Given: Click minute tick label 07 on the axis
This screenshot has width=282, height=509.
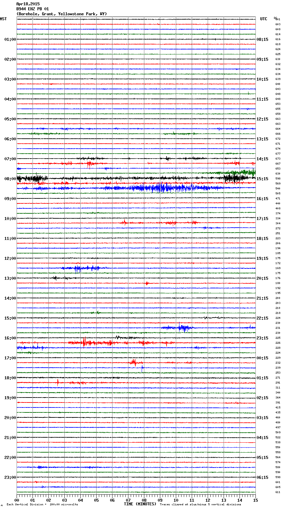Looking at the screenshot, I should click(128, 500).
